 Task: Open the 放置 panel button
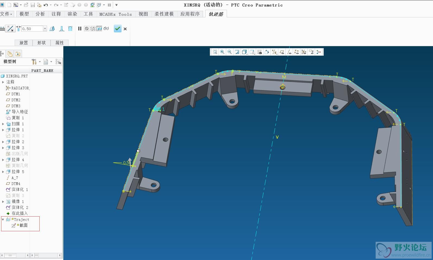24,43
